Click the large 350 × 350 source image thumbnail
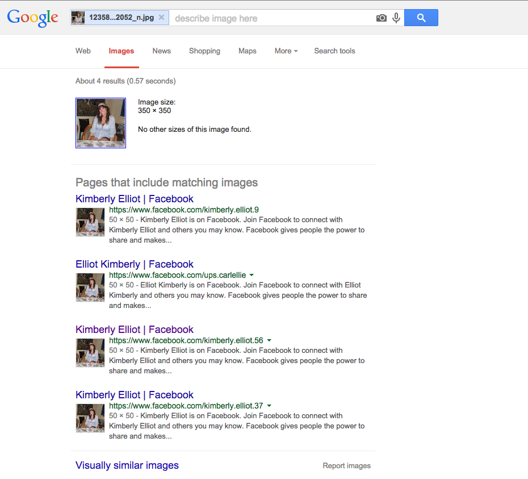 click(x=100, y=123)
